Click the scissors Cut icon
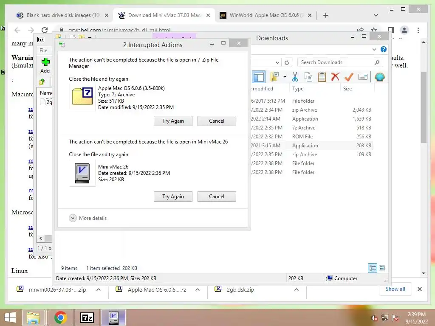The image size is (435, 326). 295,77
